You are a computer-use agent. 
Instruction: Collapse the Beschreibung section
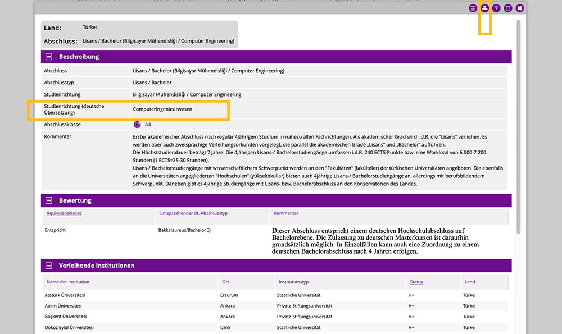(x=49, y=57)
